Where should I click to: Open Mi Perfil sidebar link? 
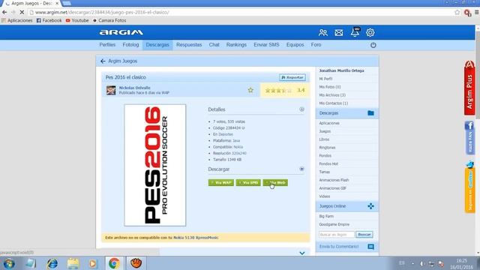coord(325,79)
